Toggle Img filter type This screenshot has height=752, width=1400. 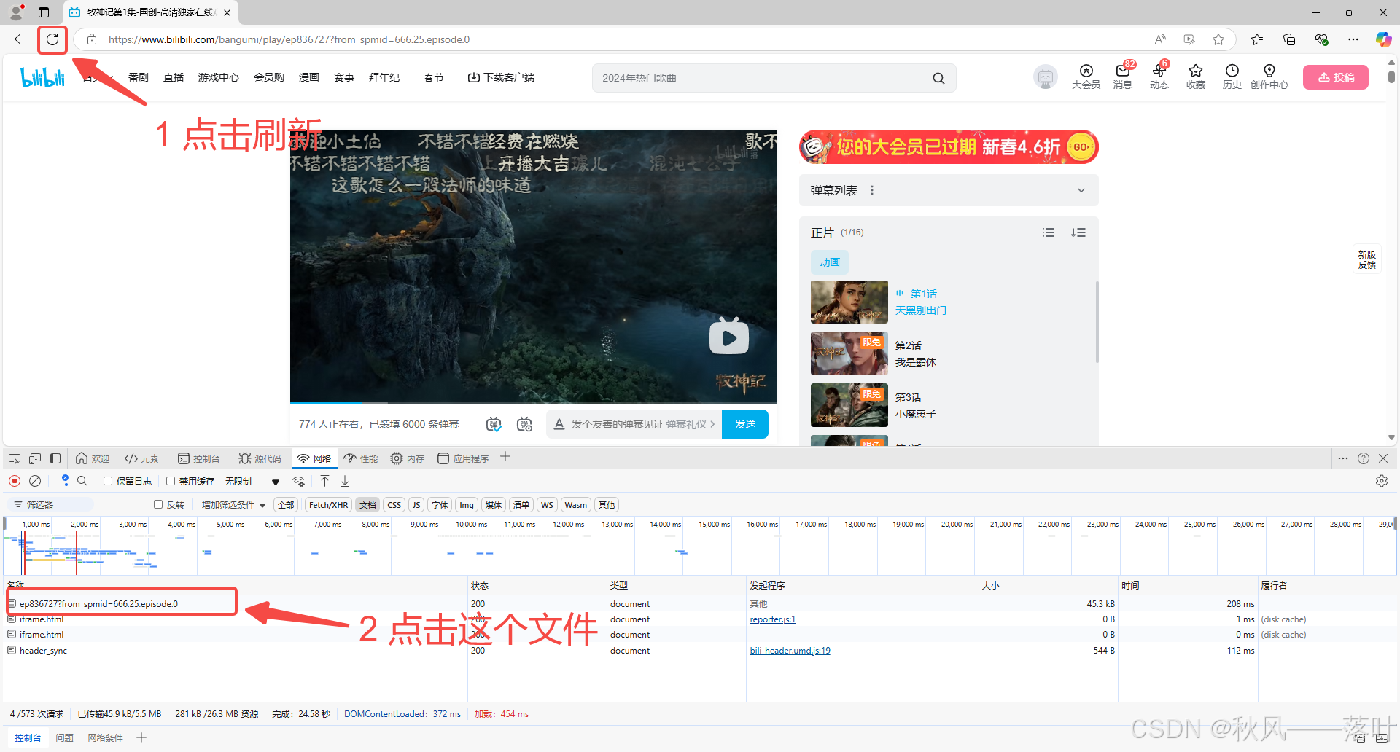(x=467, y=505)
